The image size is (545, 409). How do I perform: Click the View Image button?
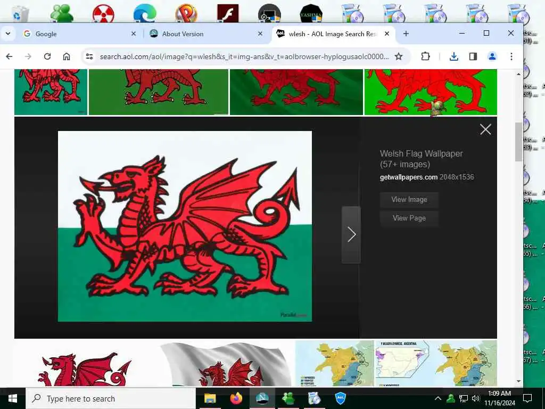(409, 200)
